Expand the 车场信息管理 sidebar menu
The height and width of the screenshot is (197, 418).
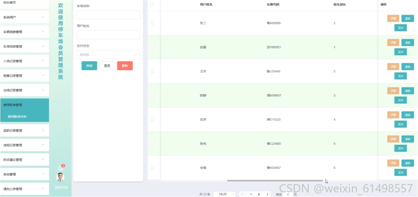coord(25,46)
